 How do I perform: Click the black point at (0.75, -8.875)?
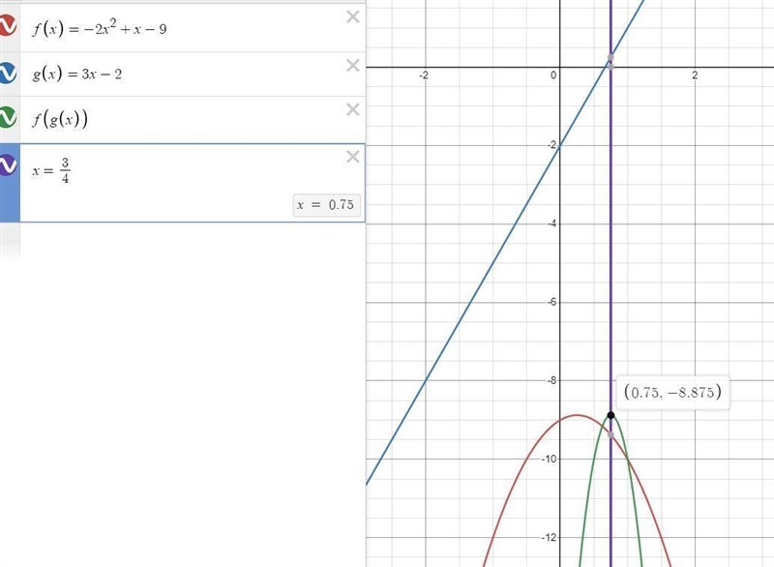[610, 415]
